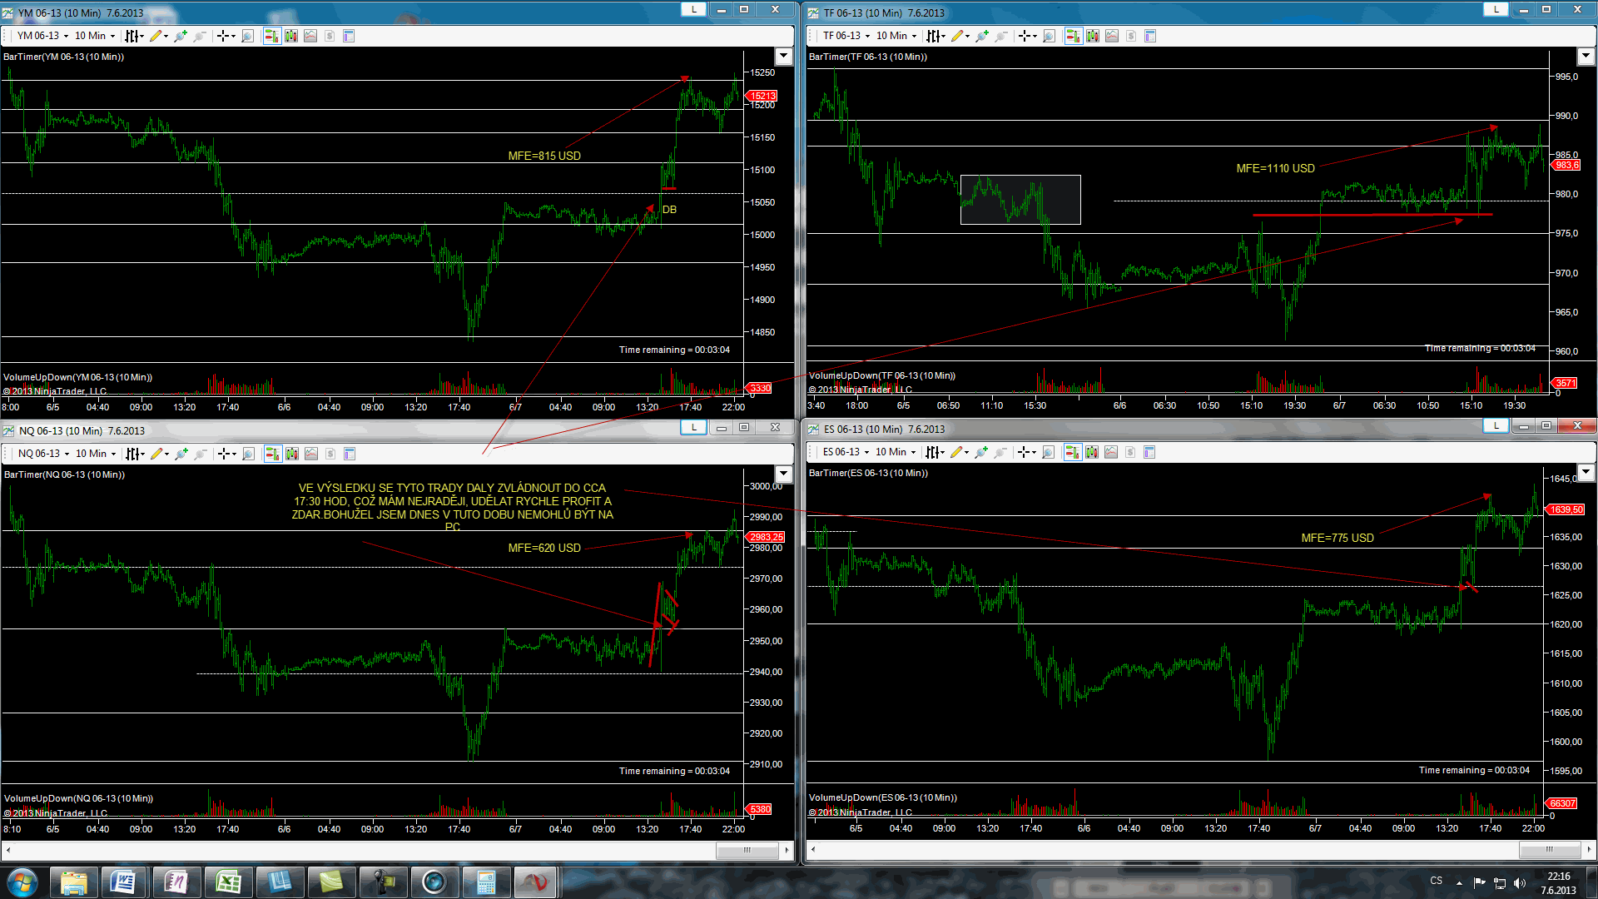Open Properties icon in ES chart toolbar
Viewport: 1598px width, 899px height.
tap(1149, 452)
